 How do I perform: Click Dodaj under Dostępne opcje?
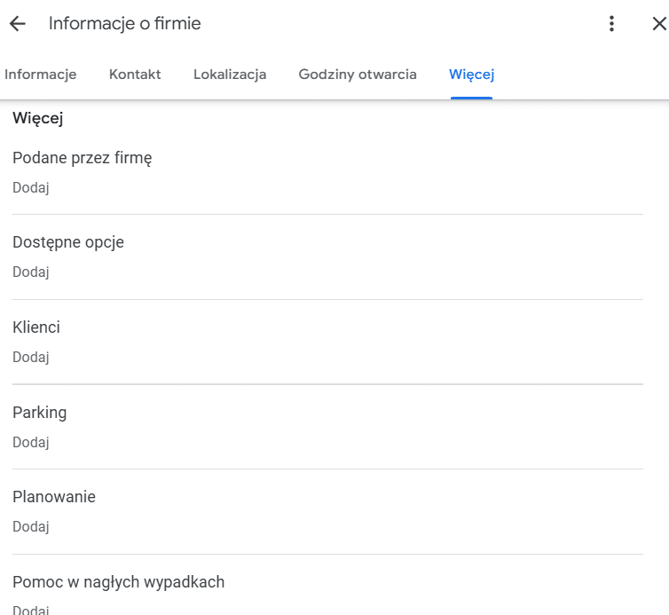tap(31, 272)
